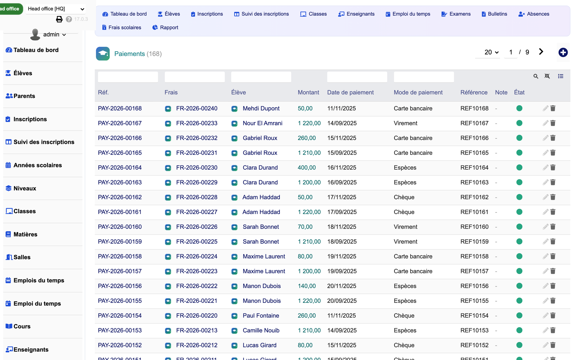
Task: Click the student icon beside Nour El Amrani
Action: point(234,123)
